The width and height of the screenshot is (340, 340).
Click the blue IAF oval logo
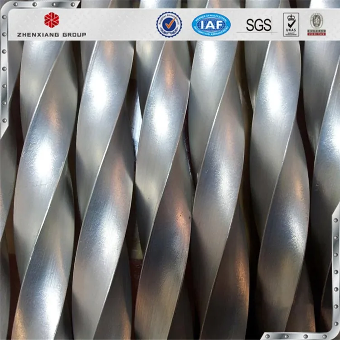click(x=211, y=24)
